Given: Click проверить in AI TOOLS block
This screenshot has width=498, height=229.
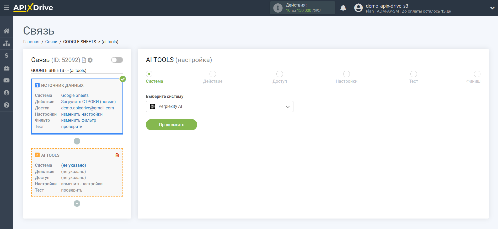Looking at the screenshot, I should tap(72, 190).
